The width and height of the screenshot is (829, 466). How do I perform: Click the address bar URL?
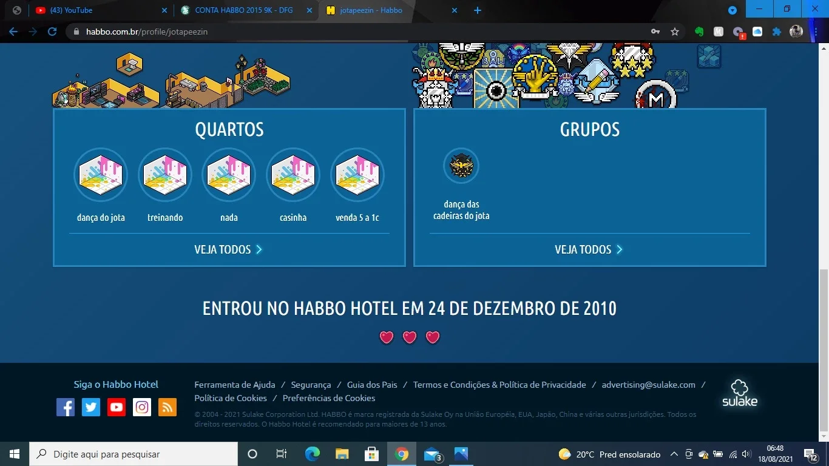(x=147, y=32)
